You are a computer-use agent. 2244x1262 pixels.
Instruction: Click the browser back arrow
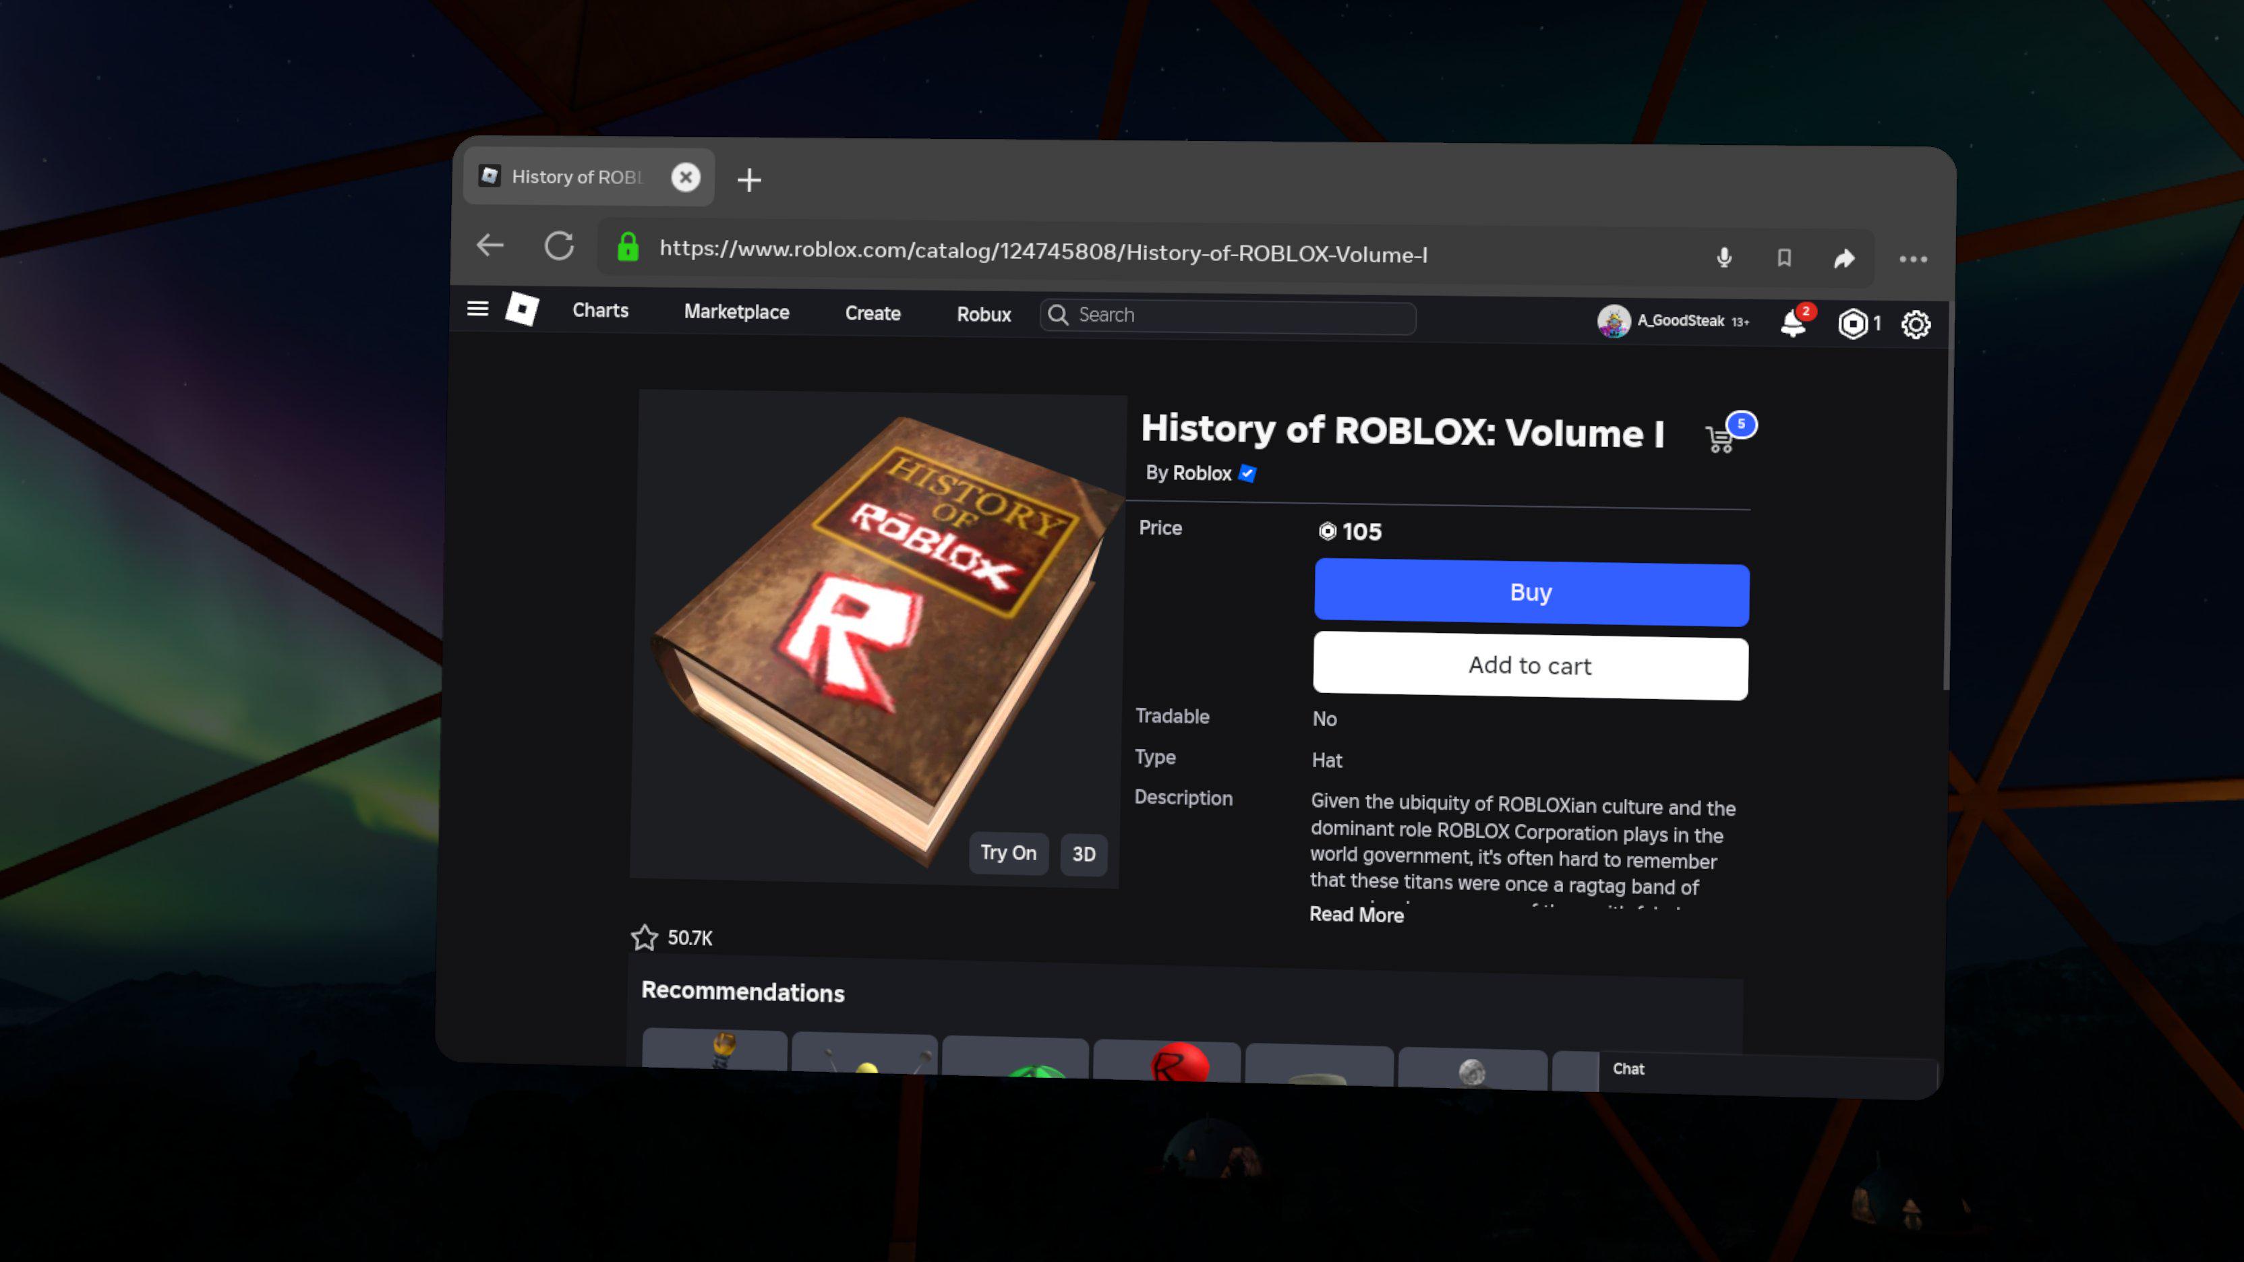(490, 245)
